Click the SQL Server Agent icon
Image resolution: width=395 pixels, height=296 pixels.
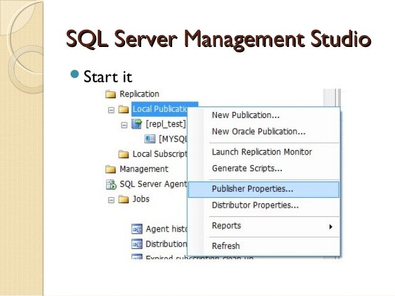tap(111, 184)
